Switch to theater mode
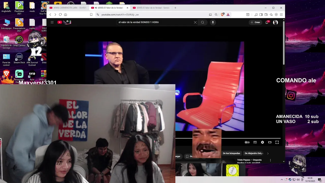Image resolution: width=325 pixels, height=183 pixels. coord(270,142)
